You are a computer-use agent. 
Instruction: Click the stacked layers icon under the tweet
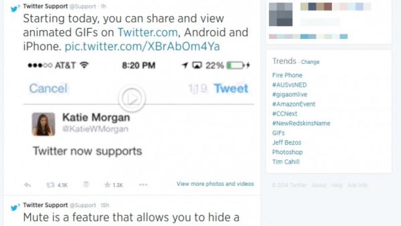point(86,184)
